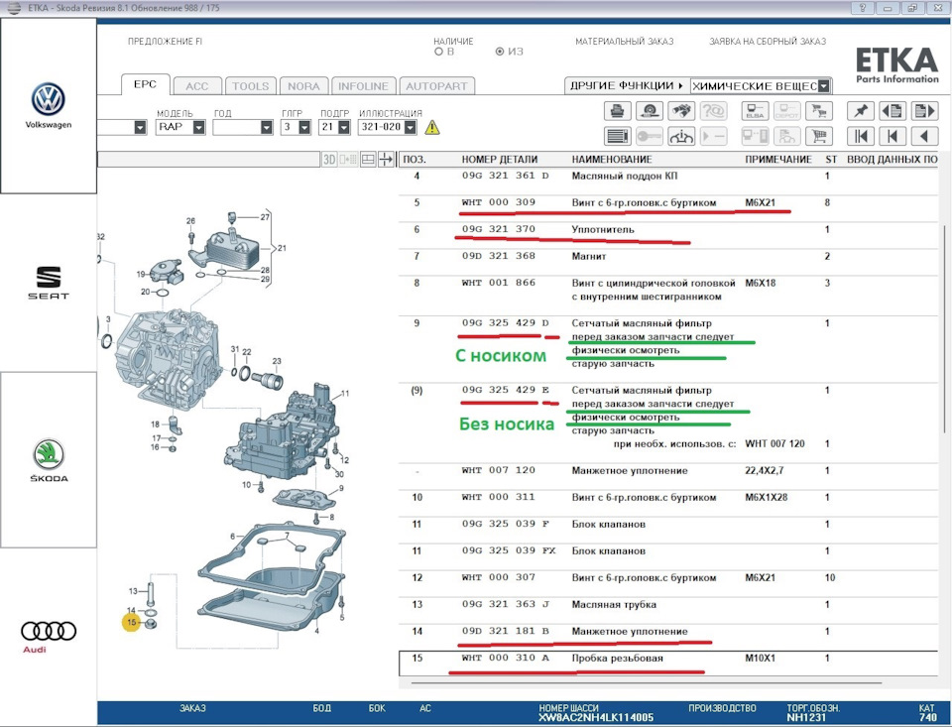Select the 'В' availability radio button
Screen dimensions: 952x727
439,52
